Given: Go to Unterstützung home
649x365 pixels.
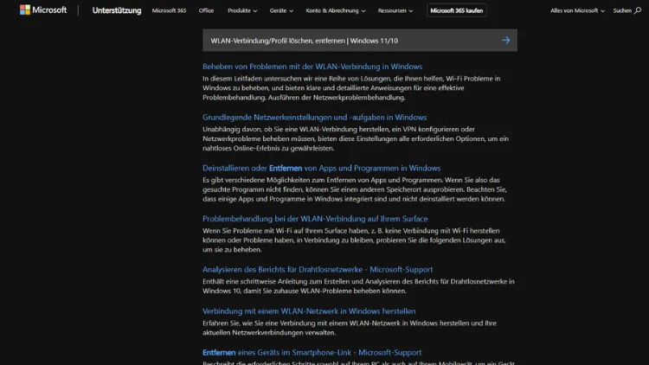Looking at the screenshot, I should (x=117, y=10).
